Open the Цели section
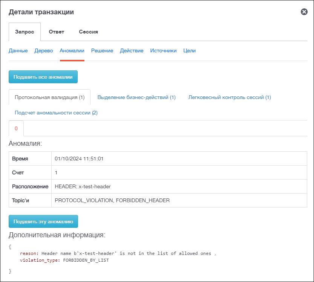 (190, 50)
